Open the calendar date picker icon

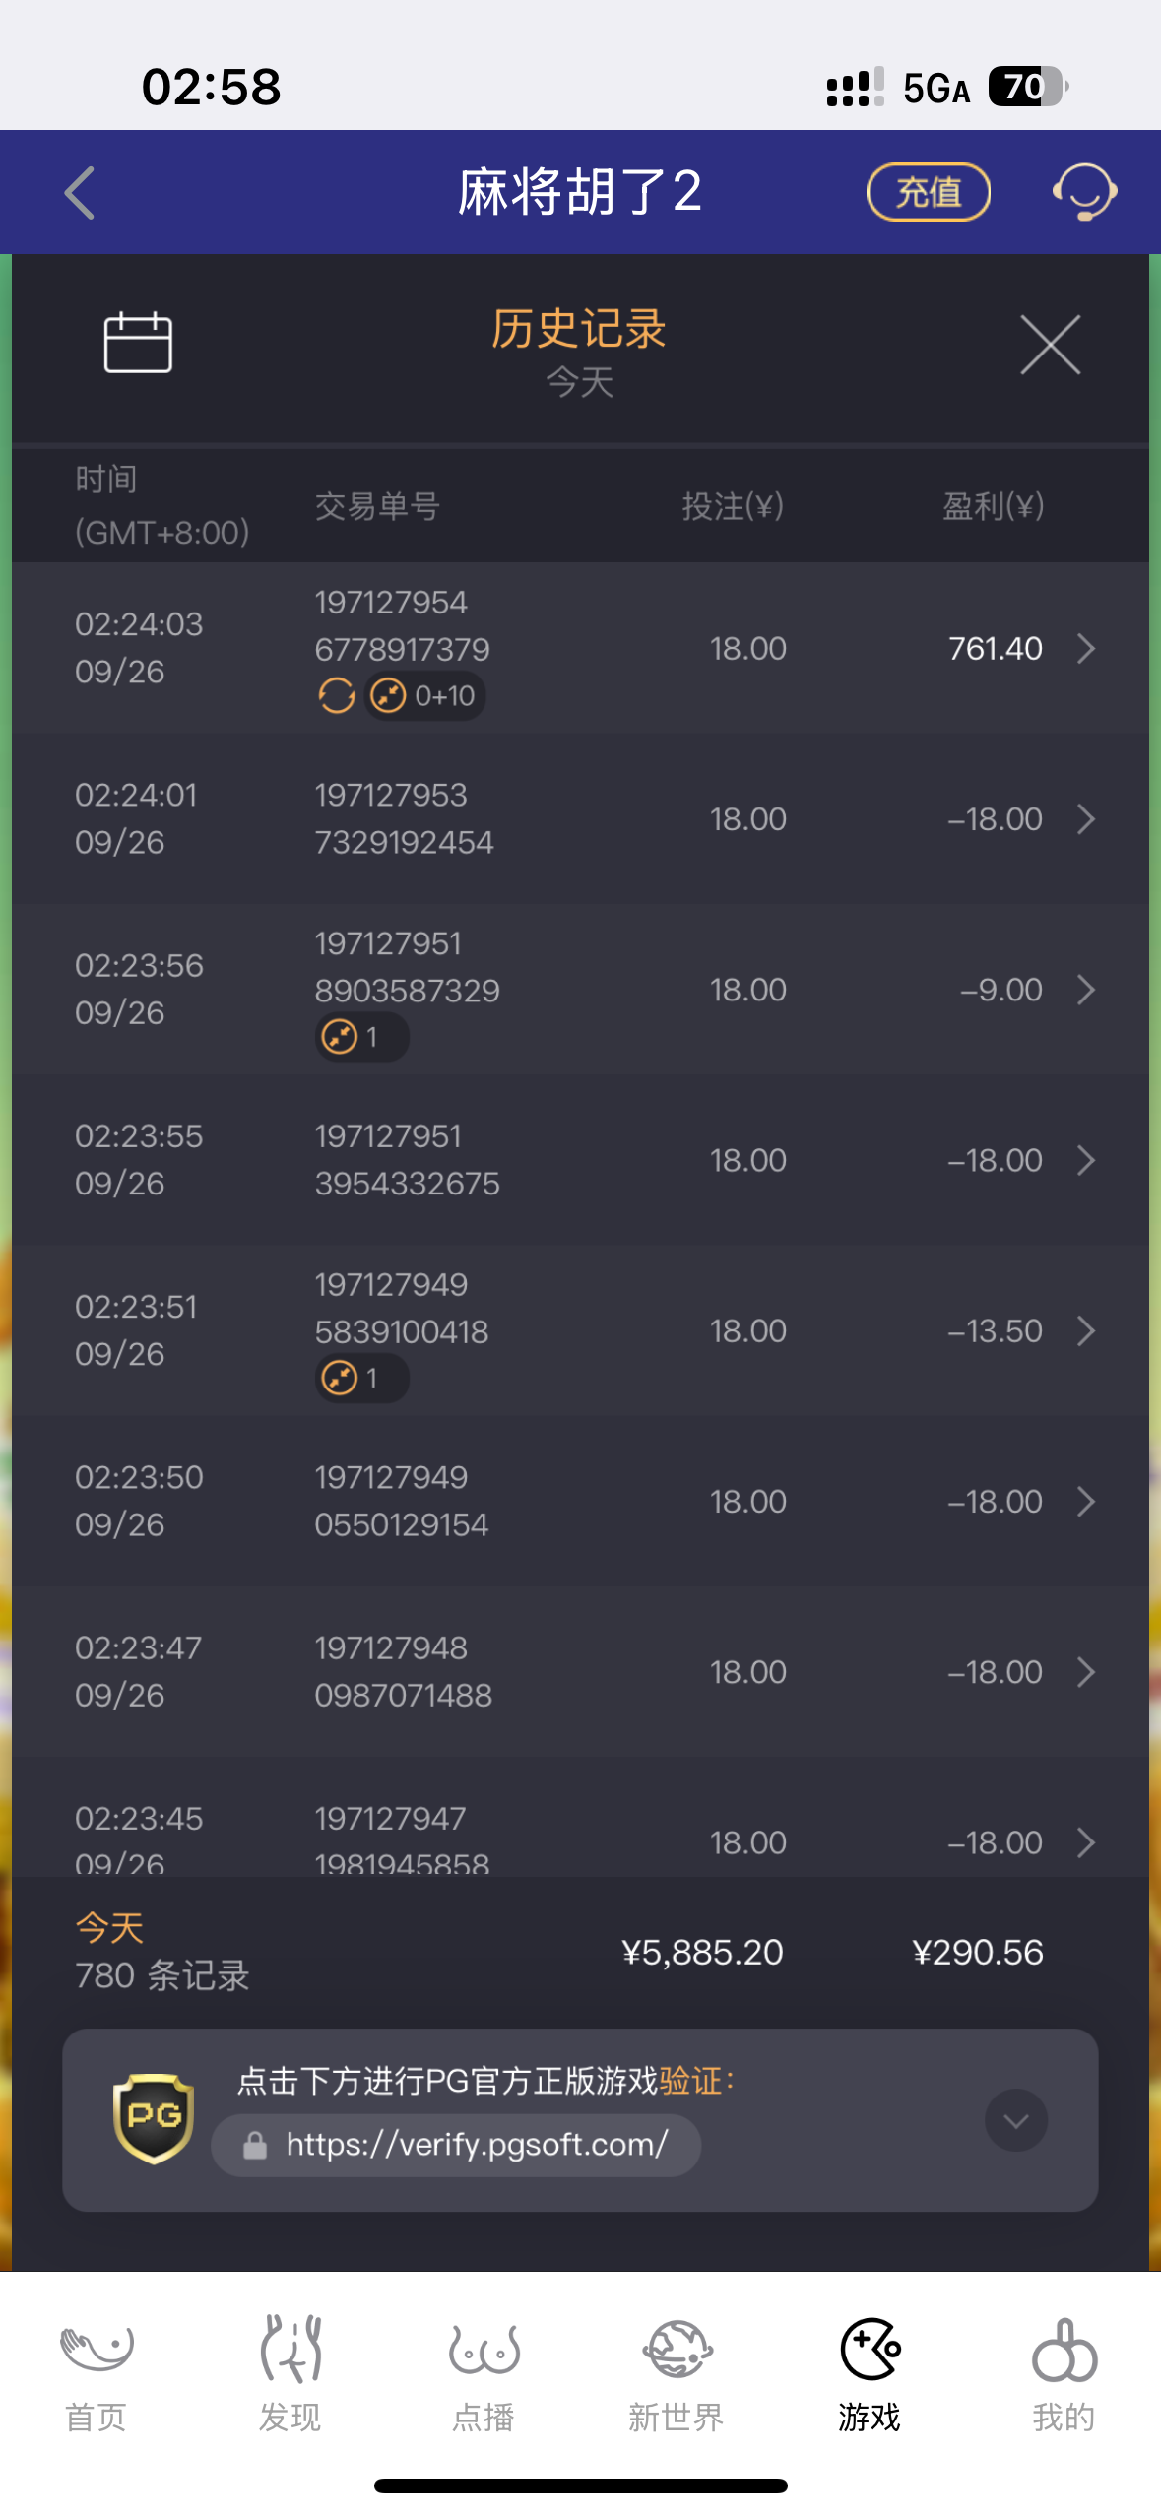pyautogui.click(x=138, y=343)
